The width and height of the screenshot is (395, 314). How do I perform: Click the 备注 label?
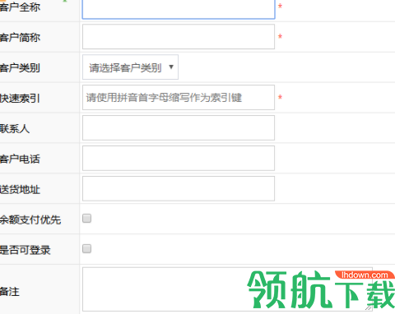[10, 291]
